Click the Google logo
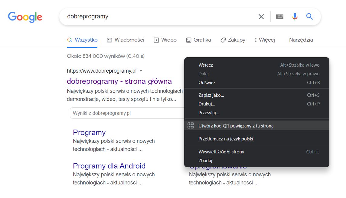The image size is (346, 198). pos(25,17)
